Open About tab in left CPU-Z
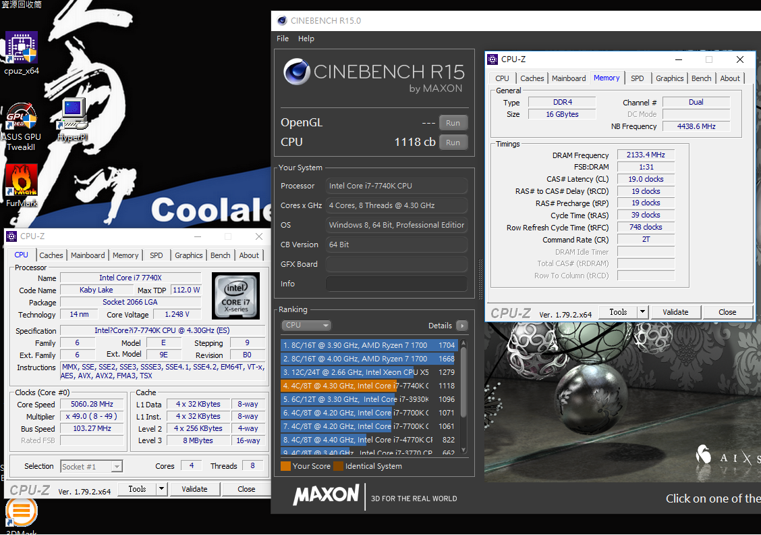 249,255
